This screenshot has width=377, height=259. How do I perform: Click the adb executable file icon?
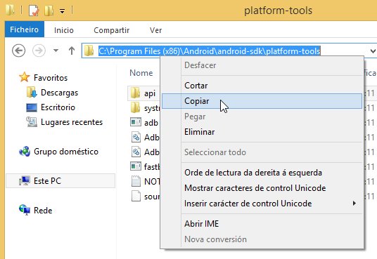tap(136, 122)
